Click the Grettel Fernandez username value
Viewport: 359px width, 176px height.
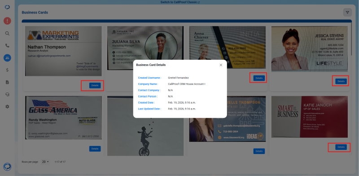tap(178, 78)
